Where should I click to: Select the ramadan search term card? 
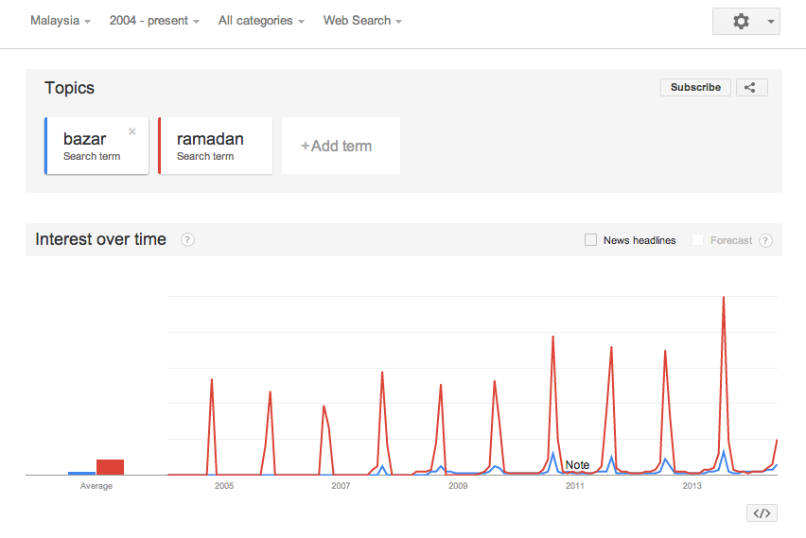coord(216,146)
